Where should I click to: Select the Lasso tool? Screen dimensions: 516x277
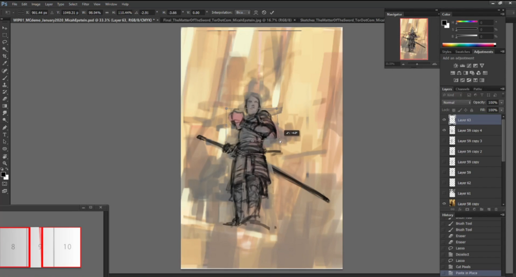point(5,42)
